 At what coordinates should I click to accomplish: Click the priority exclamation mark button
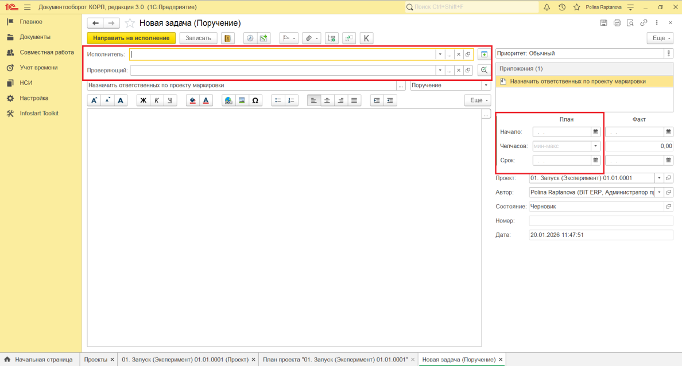(669, 53)
